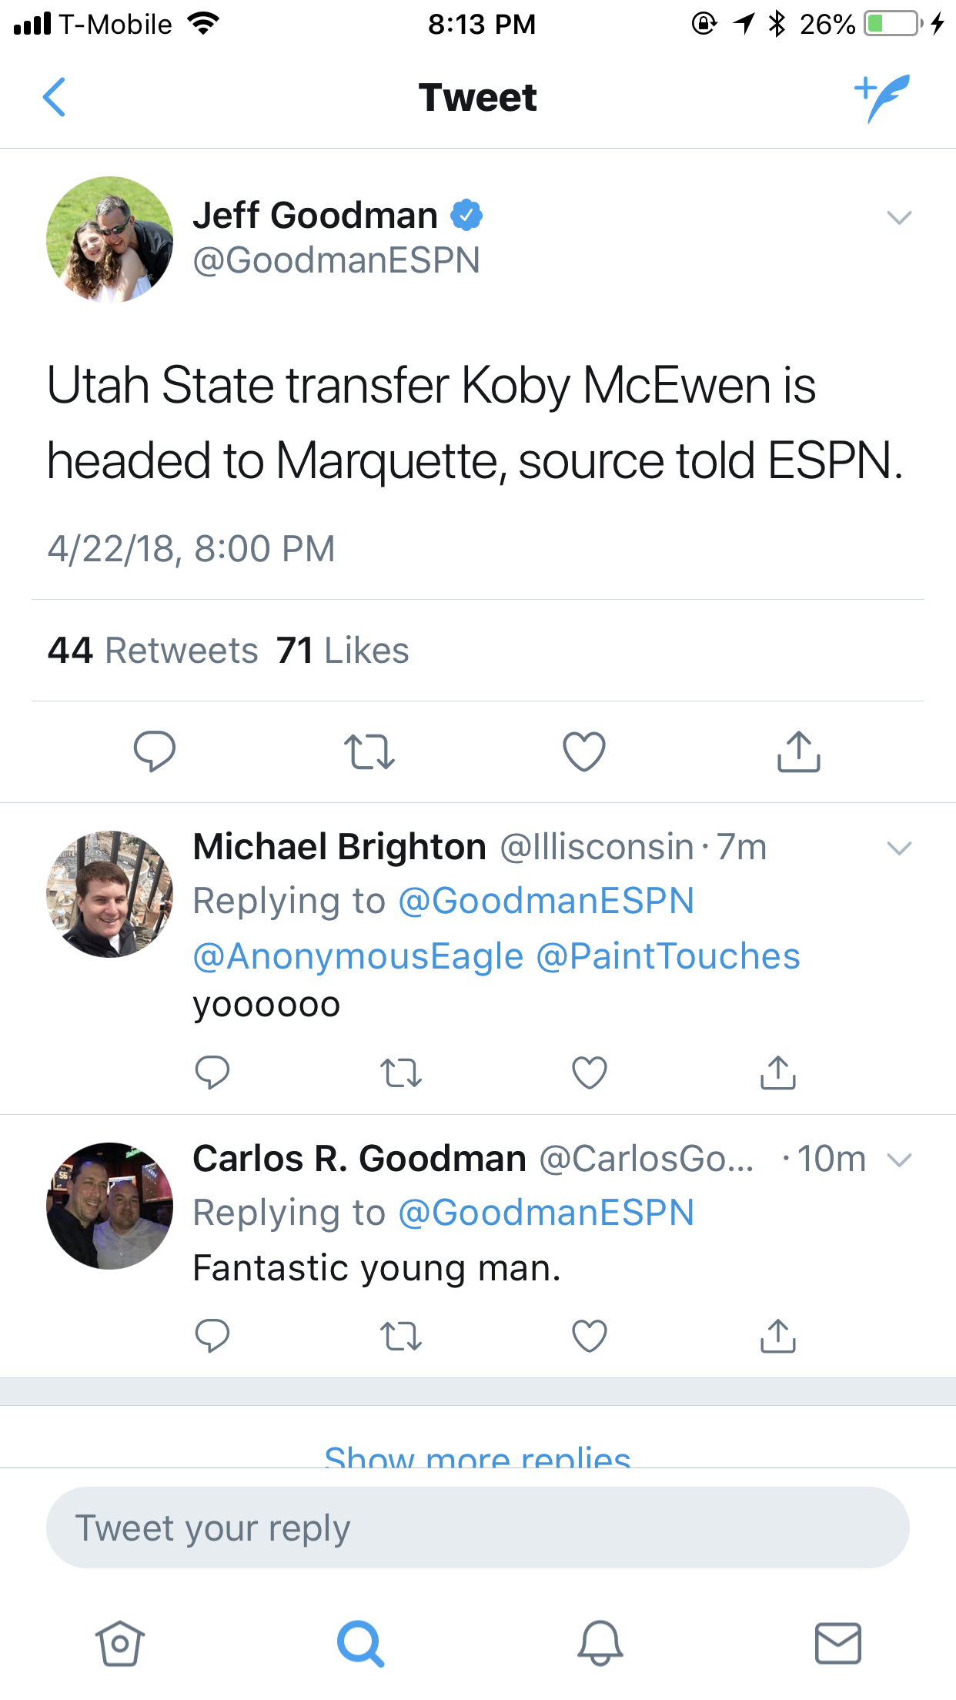Viewport: 956px width, 1700px height.
Task: Like Michael Brighton's "yoooooo" reply
Action: click(x=590, y=1073)
